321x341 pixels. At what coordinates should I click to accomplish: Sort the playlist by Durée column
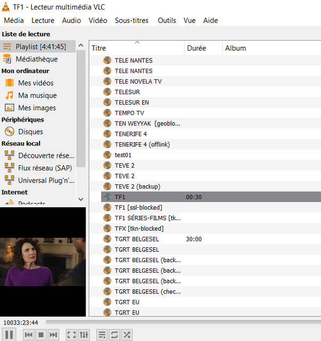[203, 48]
